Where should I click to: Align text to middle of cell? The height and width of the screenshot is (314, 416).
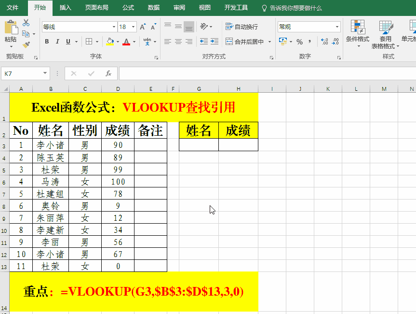pyautogui.click(x=178, y=27)
